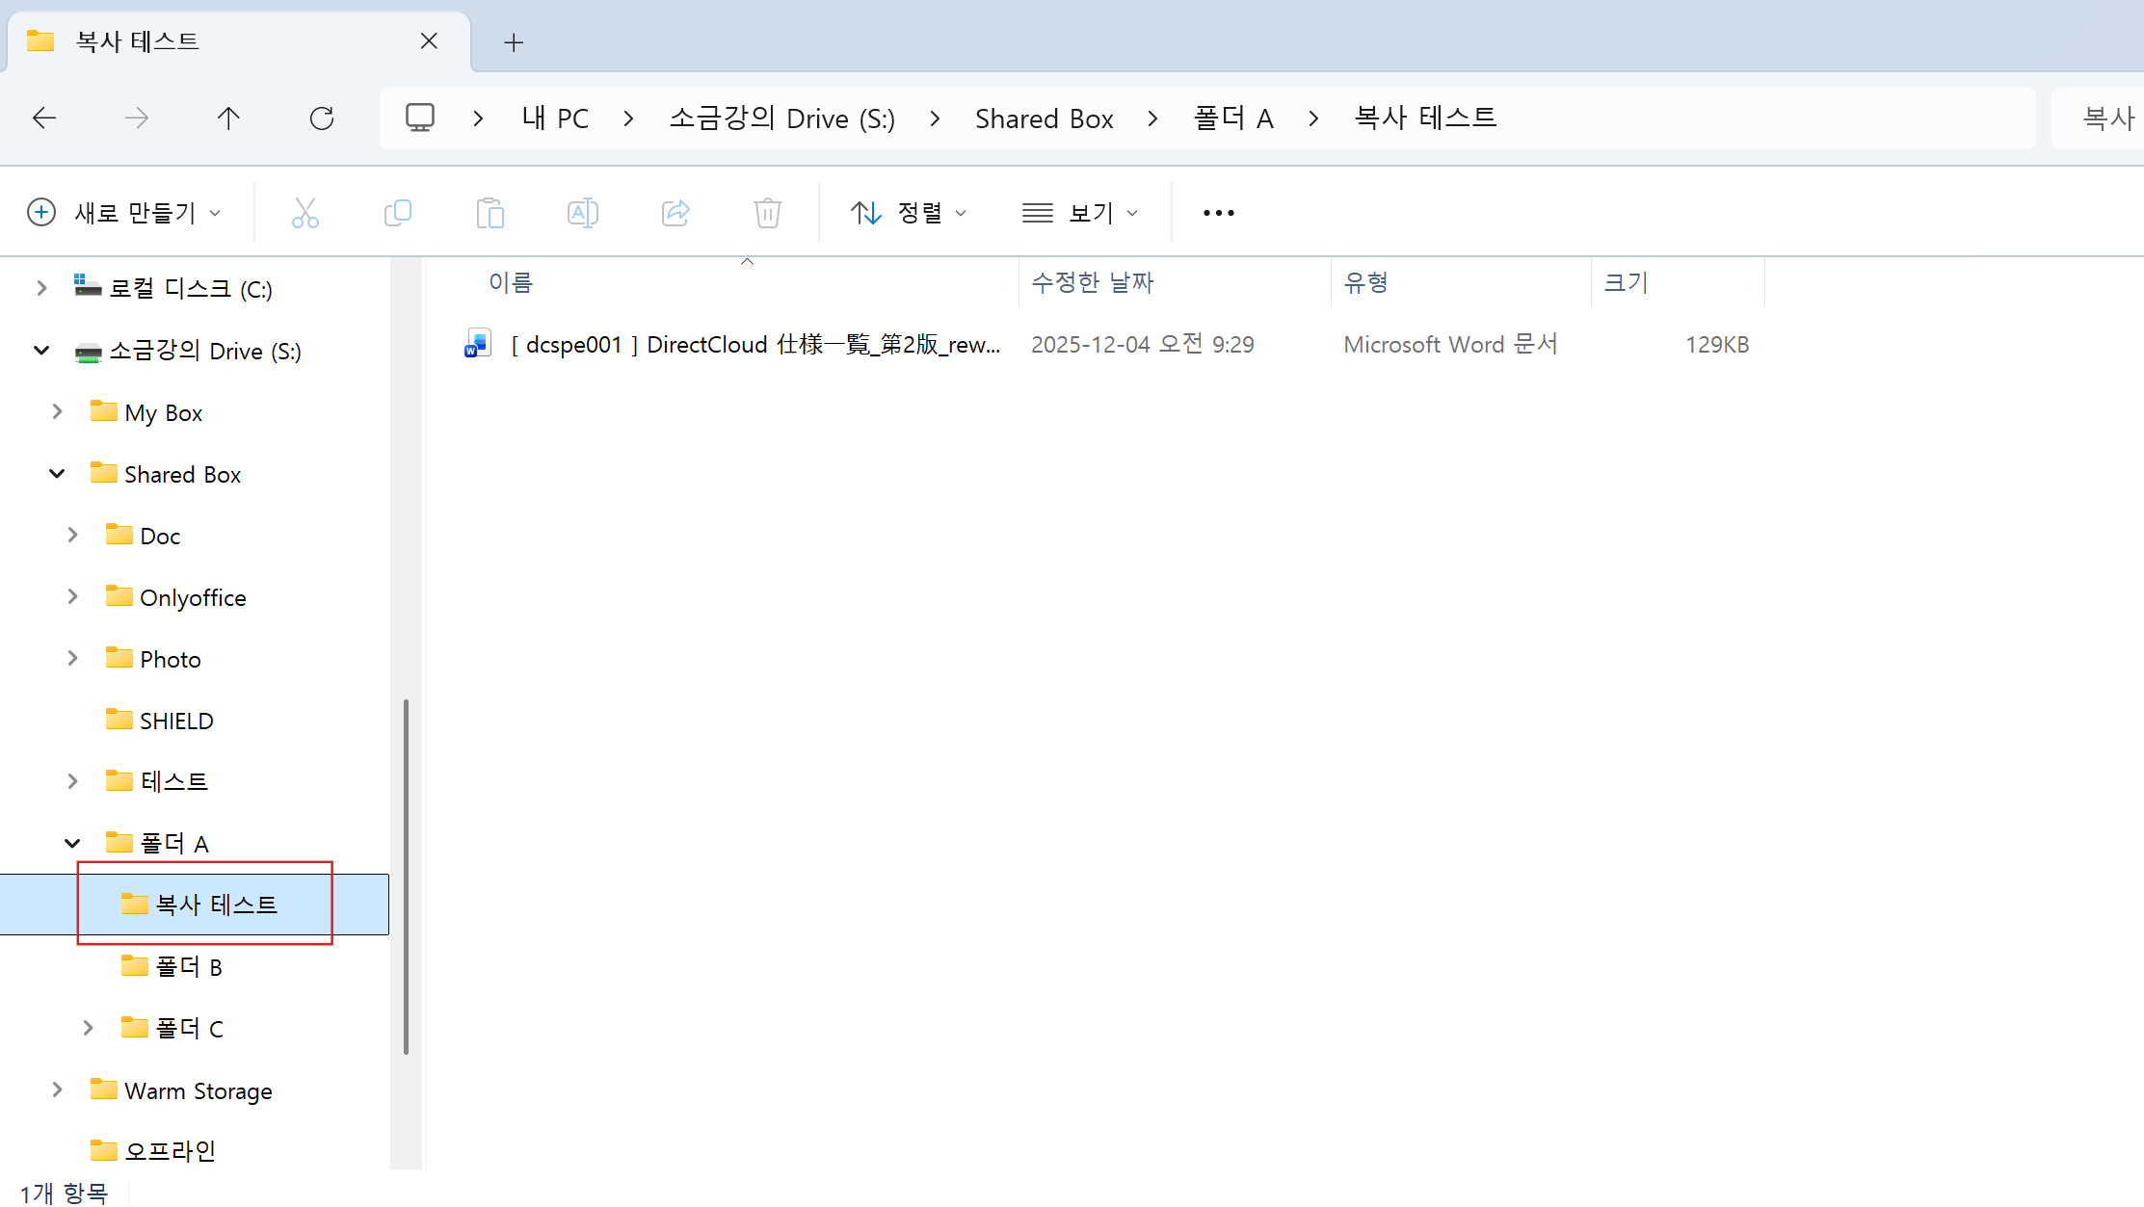
Task: Click the Delete trash icon
Action: click(x=767, y=213)
